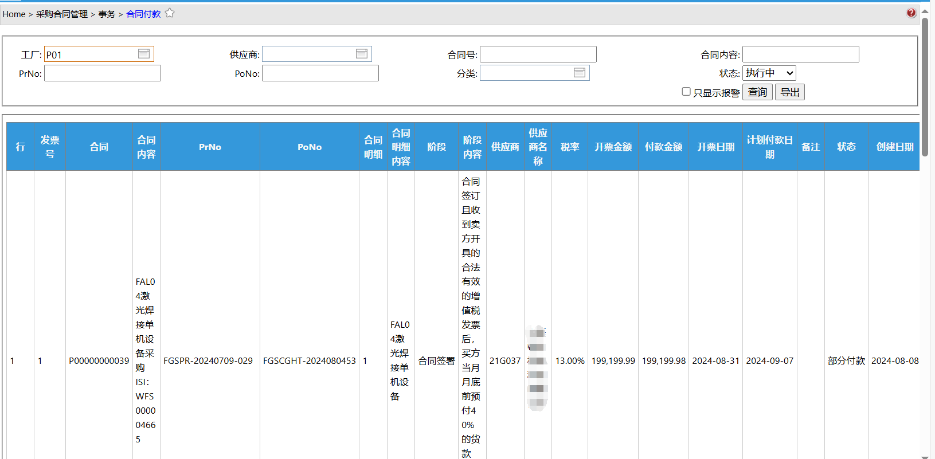Click the 税率 column header

tap(570, 147)
